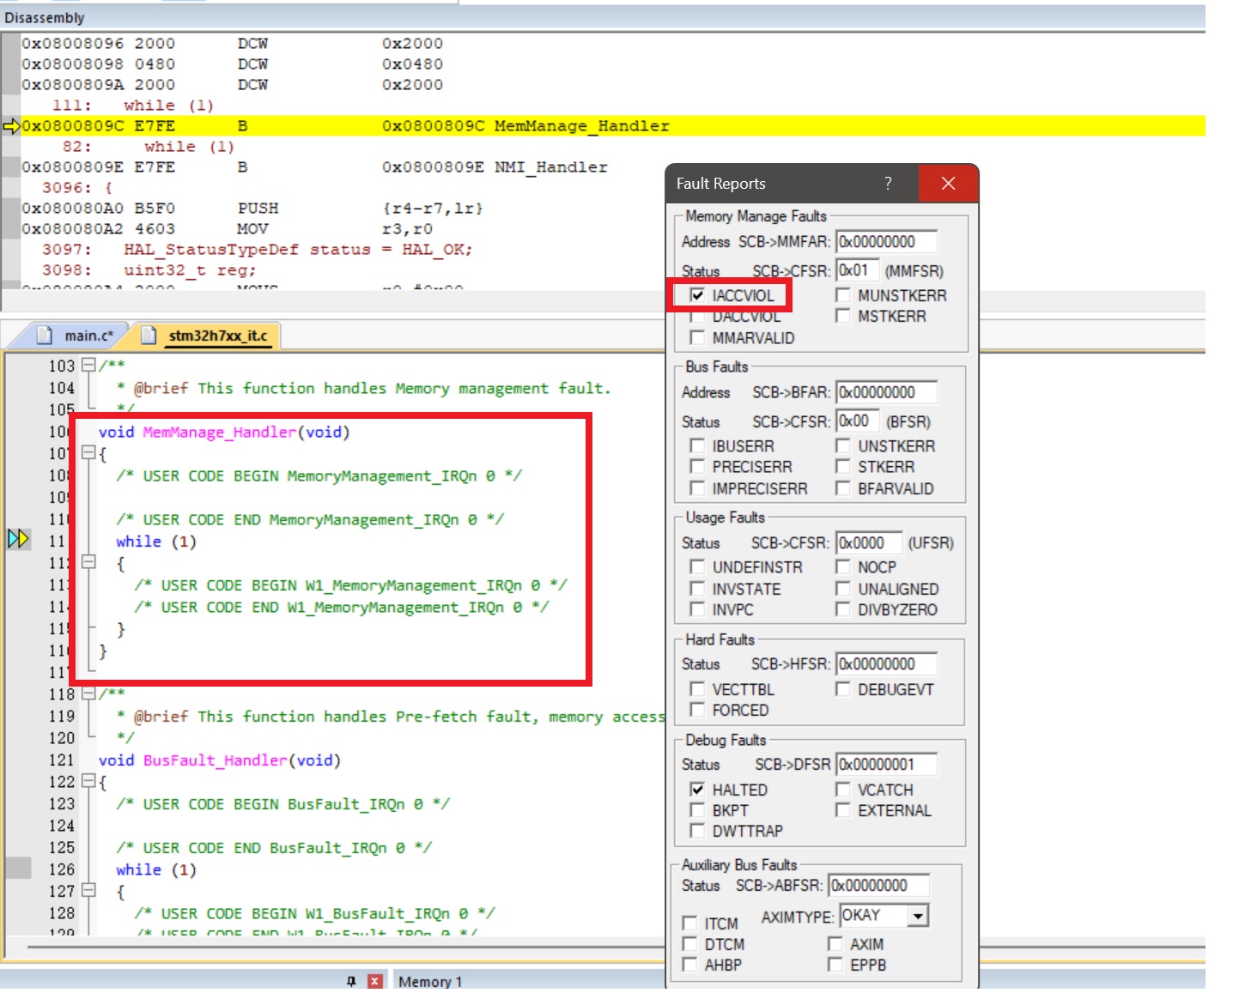Click the program counter arrow in editor margin
Viewport: 1245px width, 999px height.
pyautogui.click(x=18, y=539)
